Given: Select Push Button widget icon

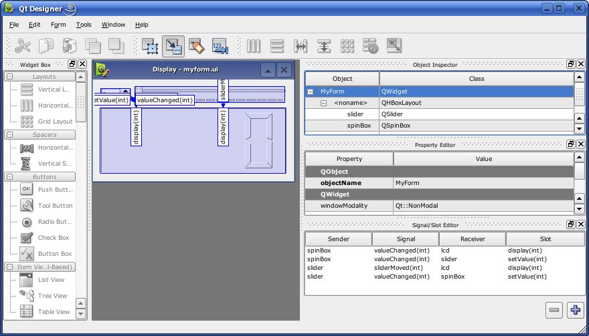Looking at the screenshot, I should [27, 189].
